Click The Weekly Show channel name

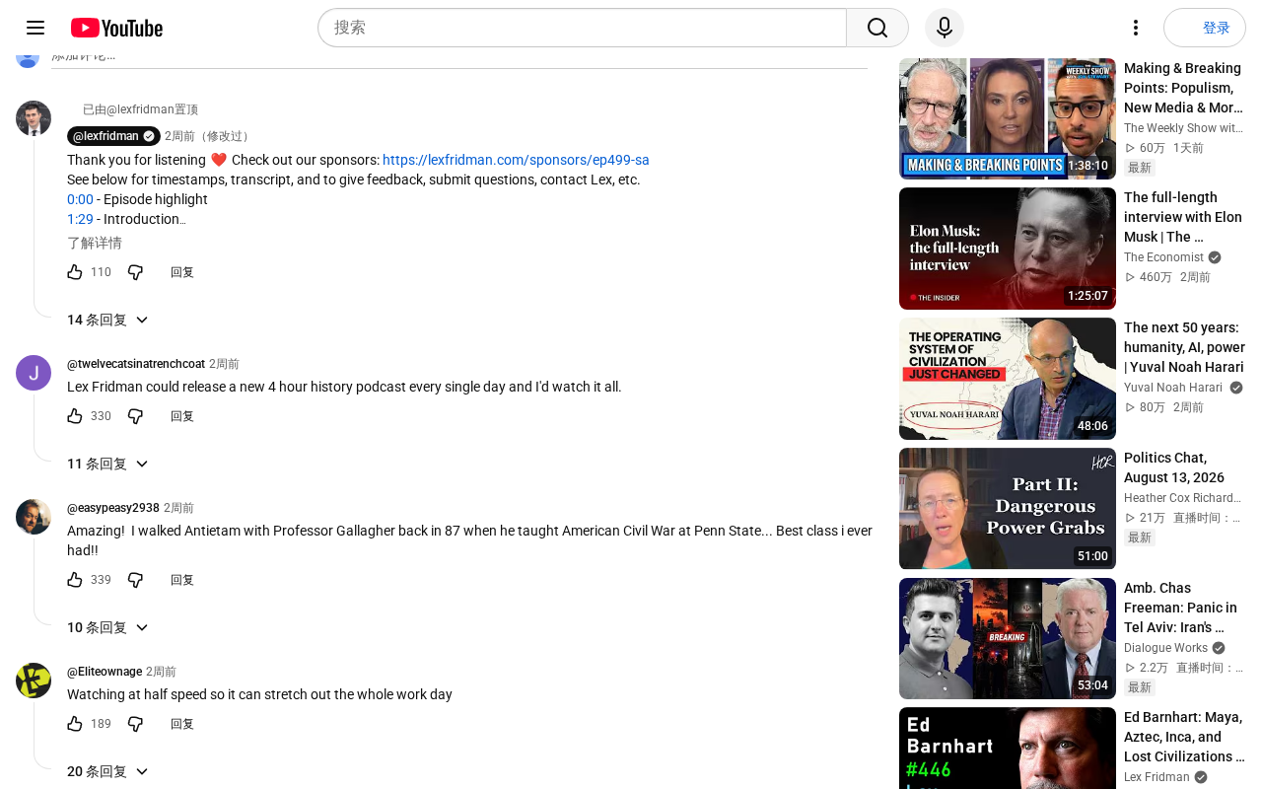click(1184, 128)
